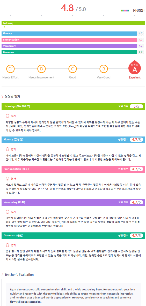Click the 4.7/5 score badge for Grammar
Screen dimensions: 146x306
[x=136, y=235]
